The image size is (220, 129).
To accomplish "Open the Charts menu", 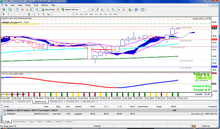I will click(x=28, y=5).
